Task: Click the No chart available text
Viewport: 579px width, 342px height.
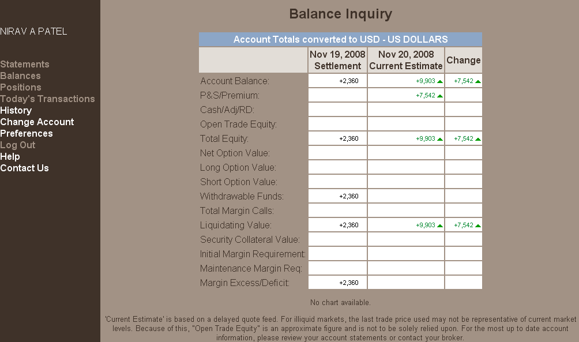Action: tap(340, 302)
